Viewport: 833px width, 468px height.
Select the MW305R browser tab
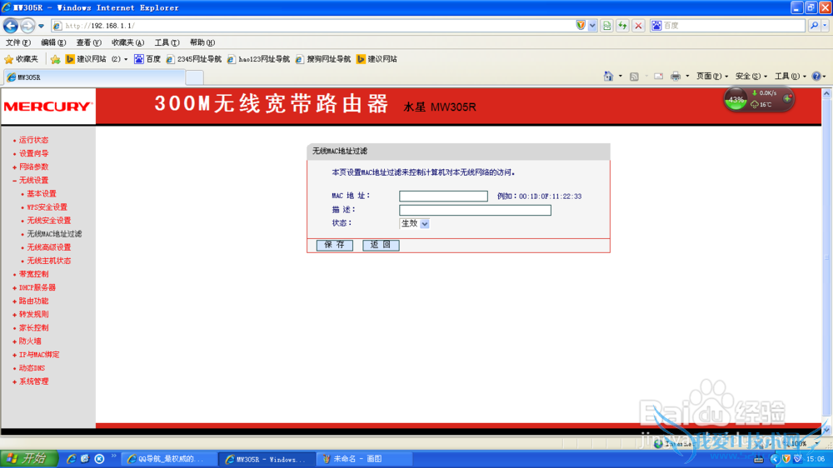[93, 77]
